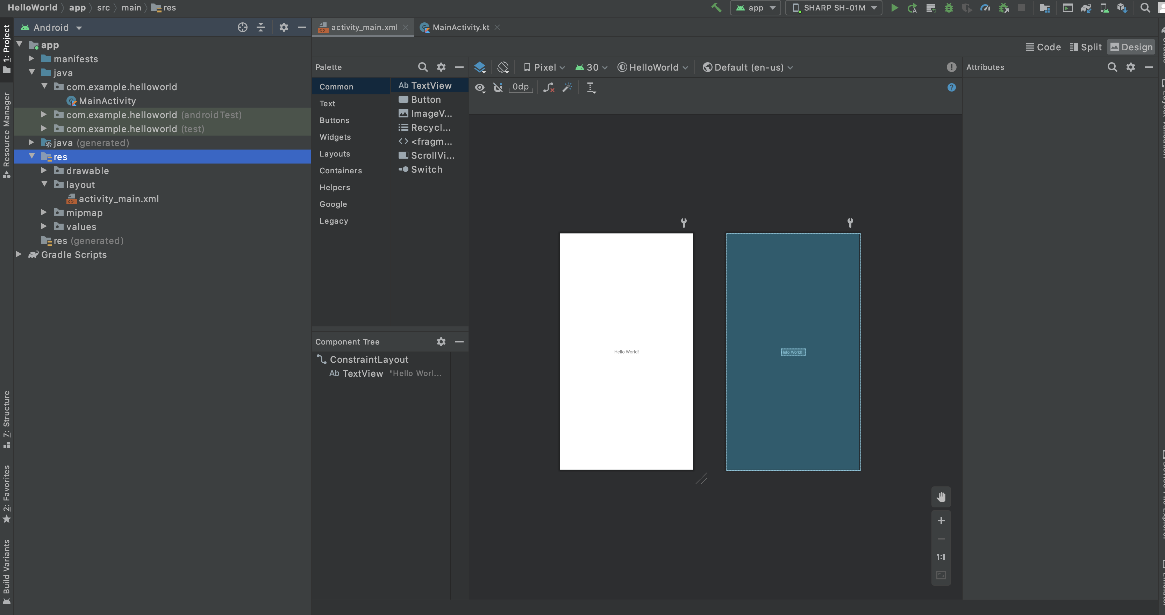Screen dimensions: 1165x615
Task: Toggle Autoconnect with the magnet icon
Action: point(498,88)
